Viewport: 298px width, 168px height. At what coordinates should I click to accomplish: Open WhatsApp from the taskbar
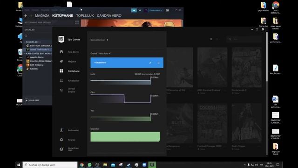(x=89, y=165)
